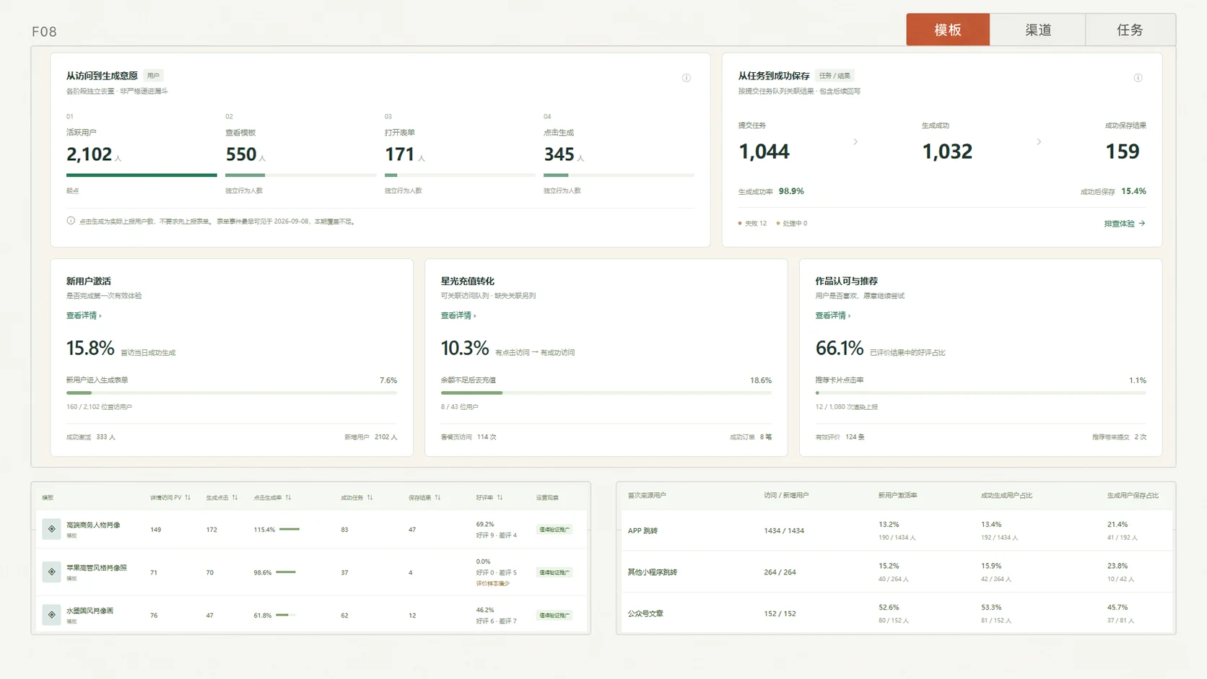This screenshot has width=1207, height=679.
Task: Sort table using 保存结果 sort arrows
Action: click(437, 497)
